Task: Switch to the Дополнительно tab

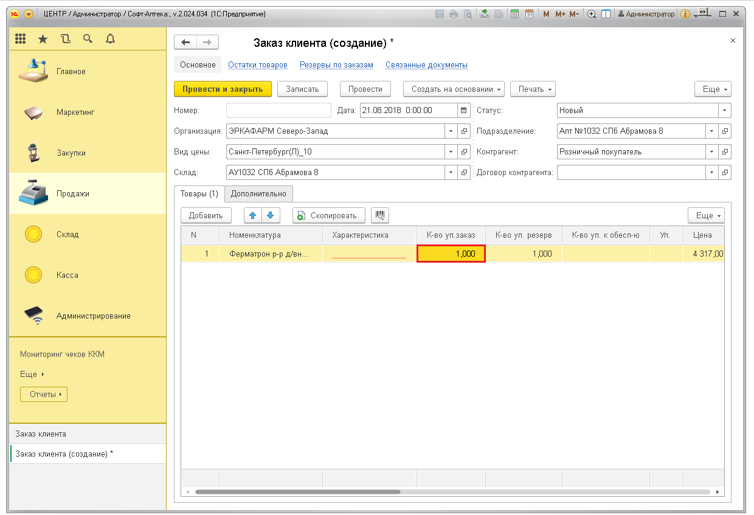Action: (x=258, y=194)
